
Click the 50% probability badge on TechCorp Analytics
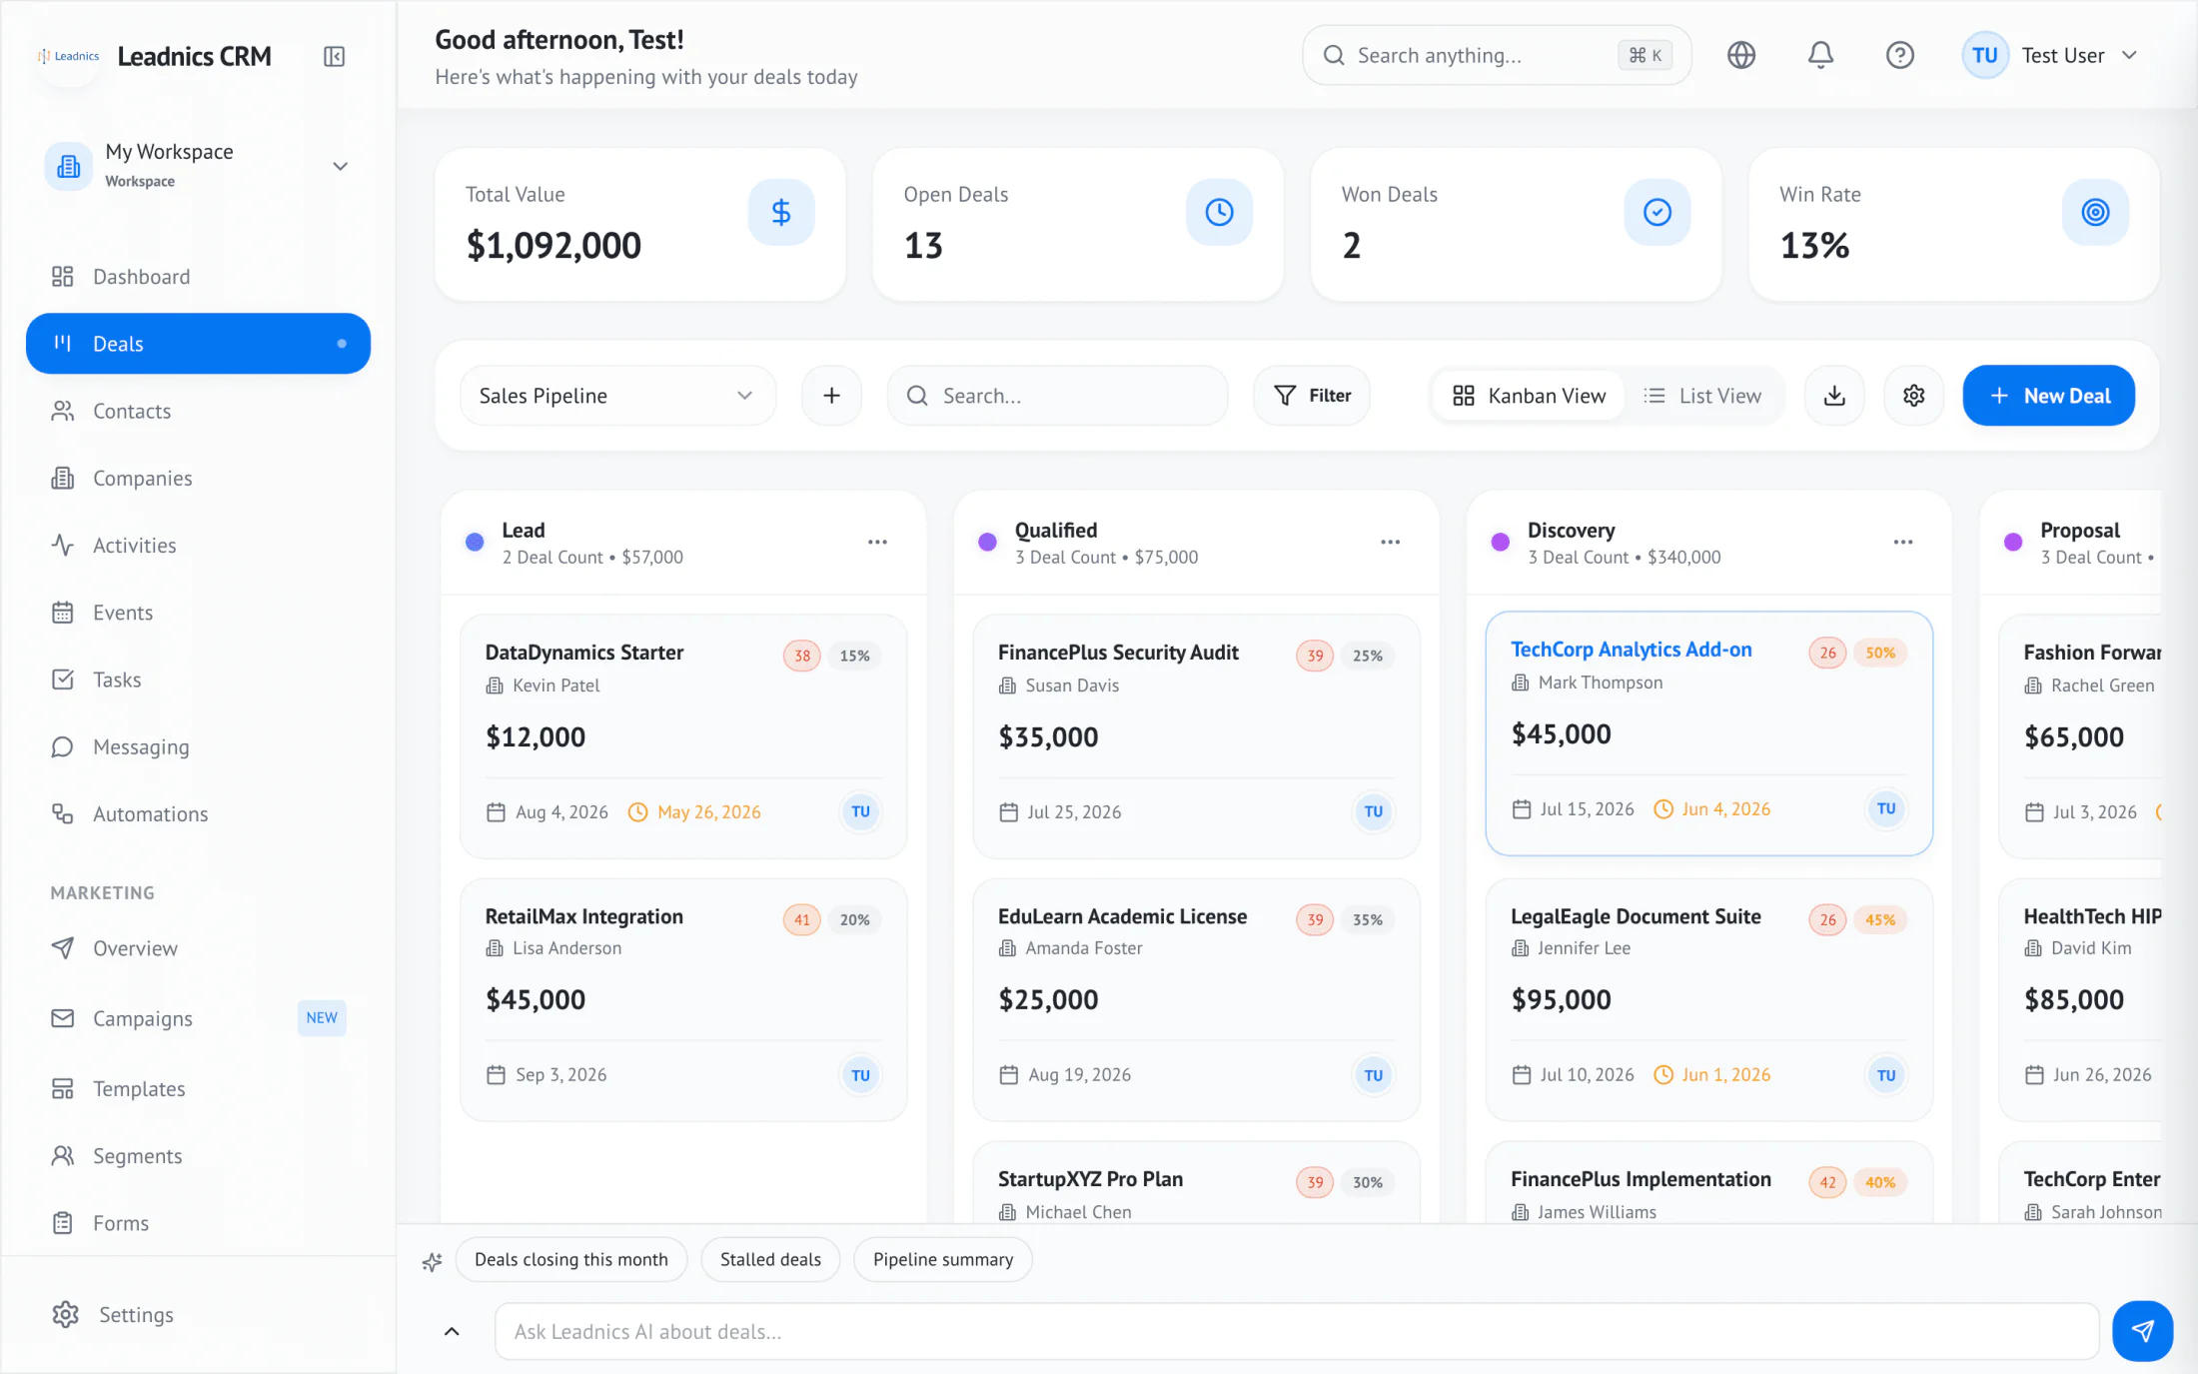[1879, 653]
